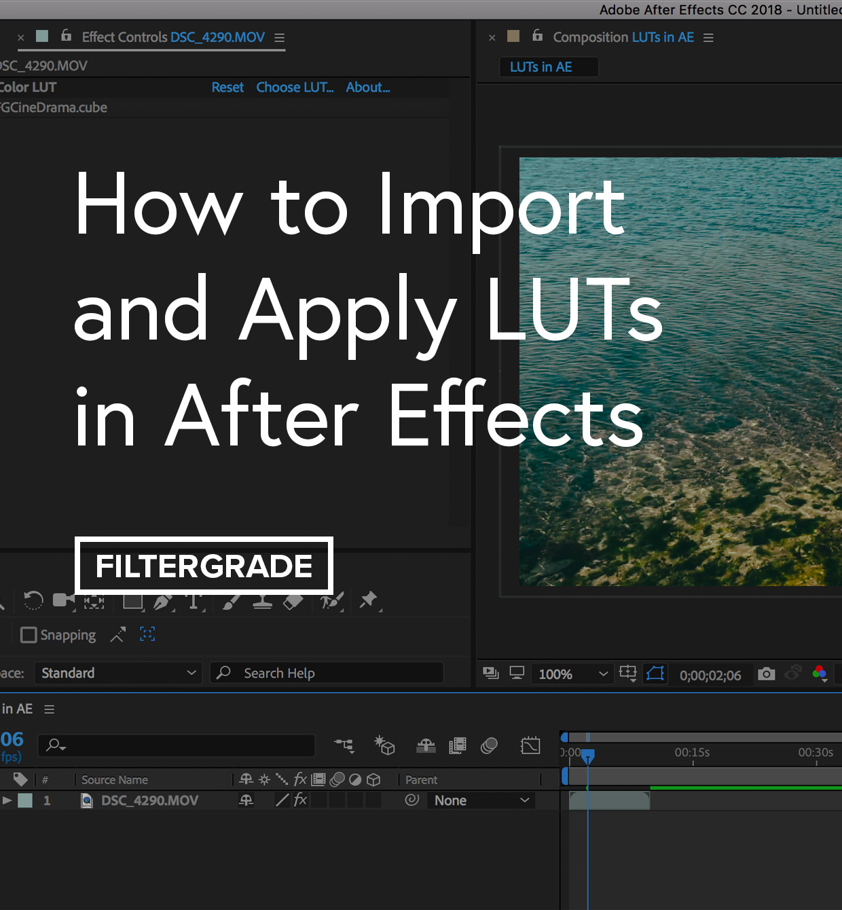The height and width of the screenshot is (910, 842).
Task: Enable the Snapping checkbox
Action: tap(29, 635)
